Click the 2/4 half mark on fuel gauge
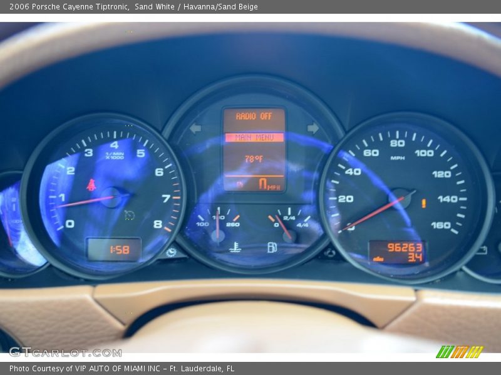Screen dimensions: 501x375 pyautogui.click(x=289, y=218)
